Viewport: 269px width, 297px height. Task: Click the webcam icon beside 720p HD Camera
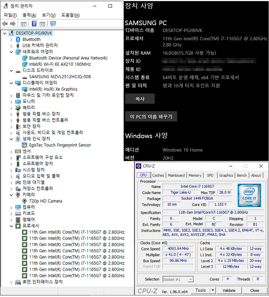click(24, 201)
